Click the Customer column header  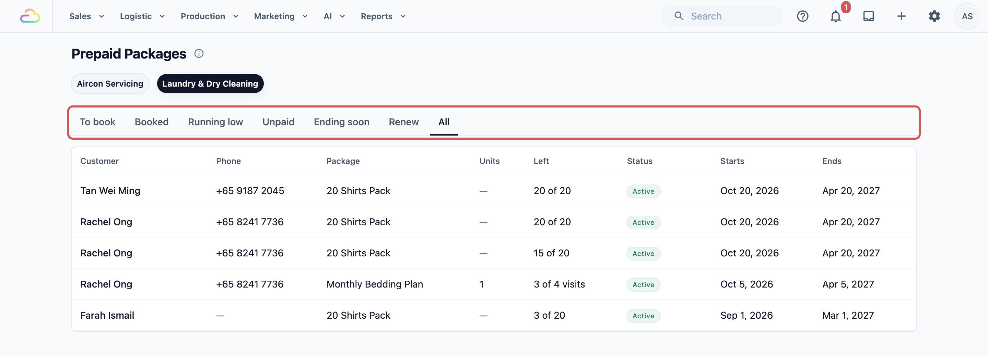coord(99,161)
